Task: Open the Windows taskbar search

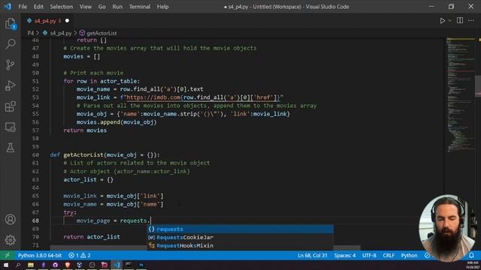Action: point(18,265)
